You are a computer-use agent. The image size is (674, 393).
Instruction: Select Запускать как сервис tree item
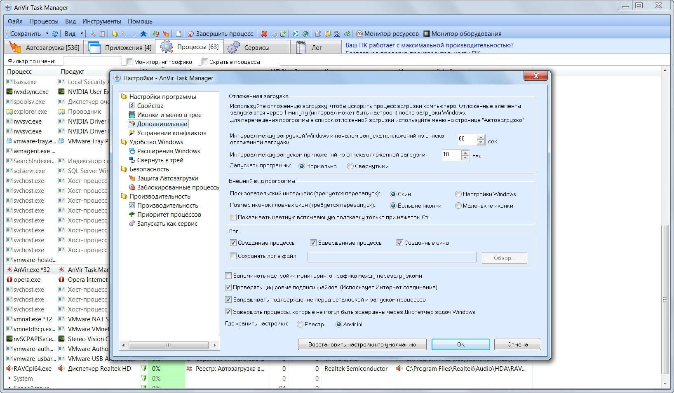[163, 224]
